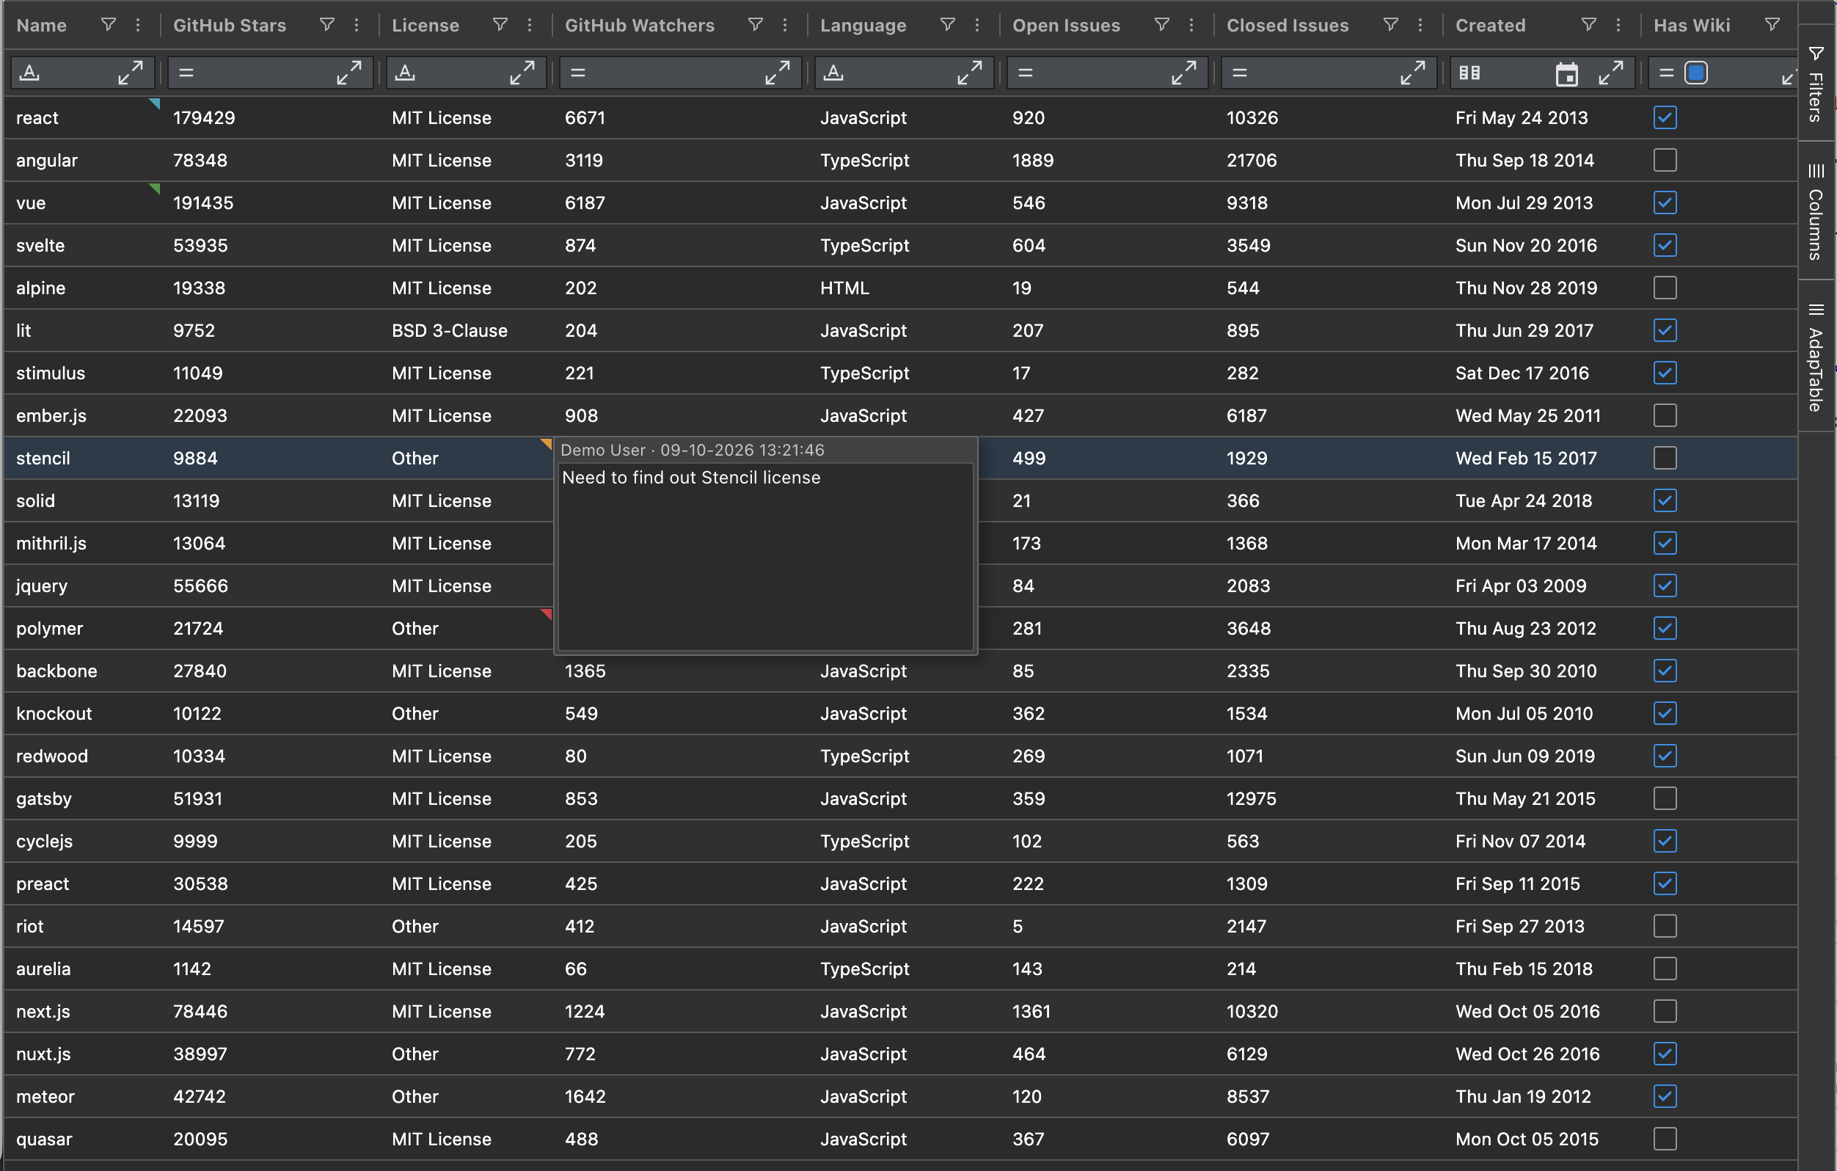Change the Created date predicate selector
The height and width of the screenshot is (1171, 1837).
pyautogui.click(x=1469, y=73)
